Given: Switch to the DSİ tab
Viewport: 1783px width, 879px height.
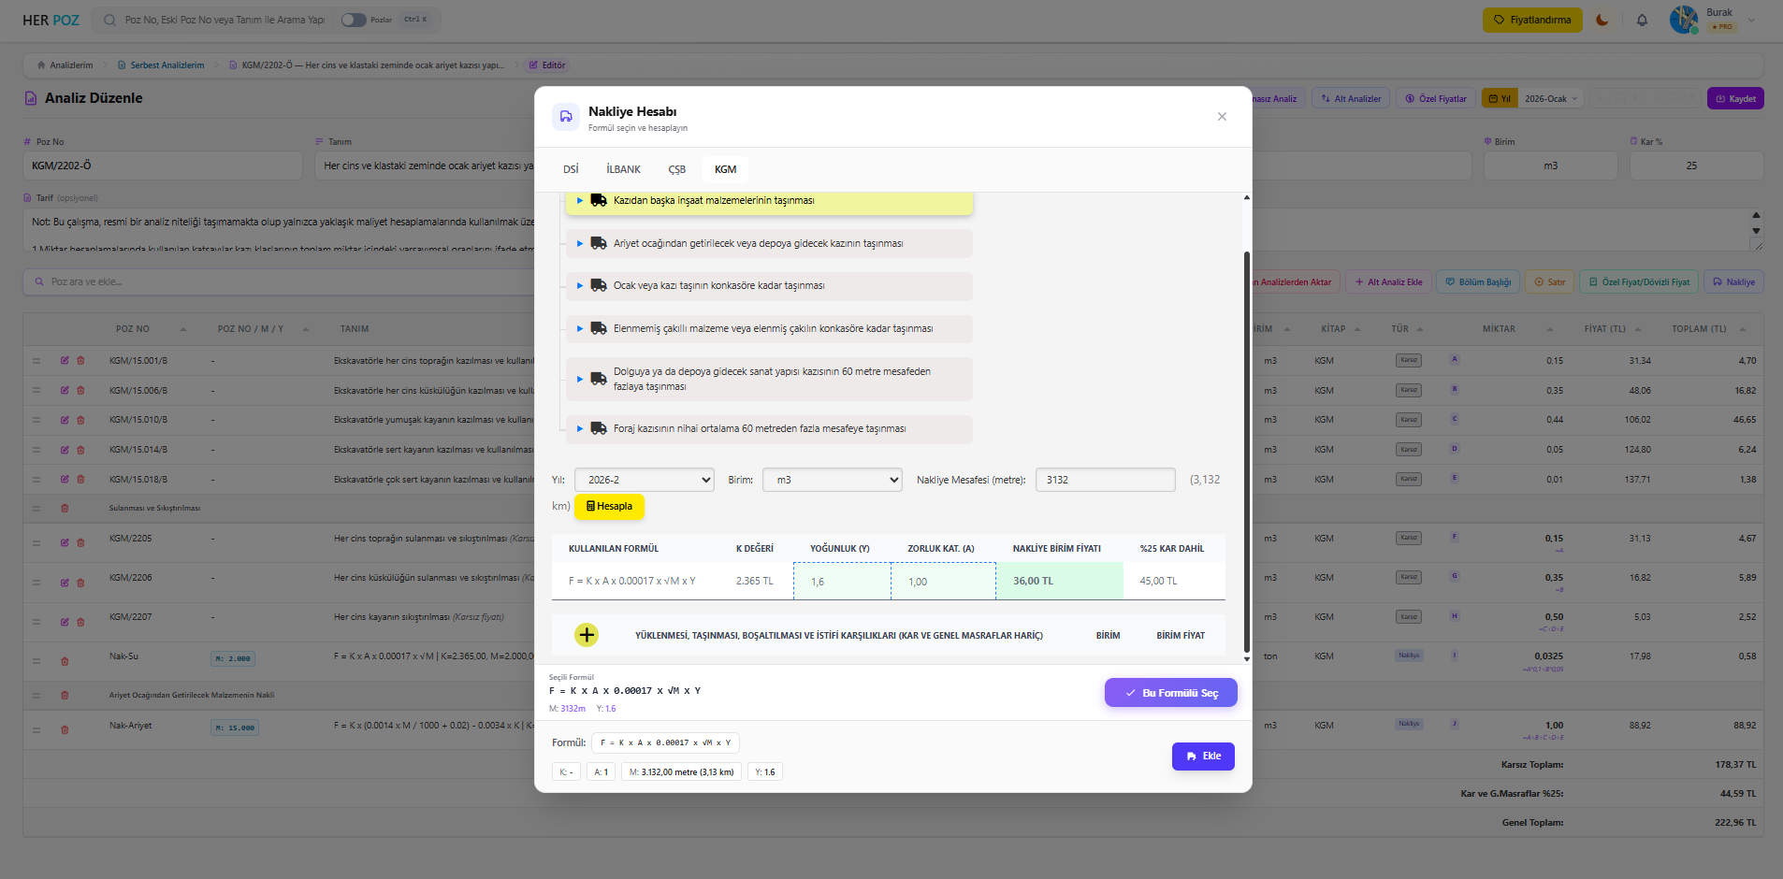Looking at the screenshot, I should point(571,169).
